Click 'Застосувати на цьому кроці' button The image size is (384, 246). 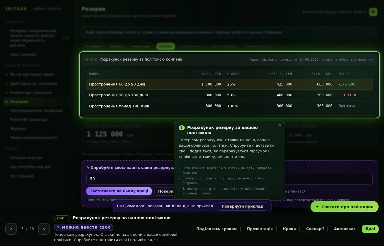[x=119, y=191]
